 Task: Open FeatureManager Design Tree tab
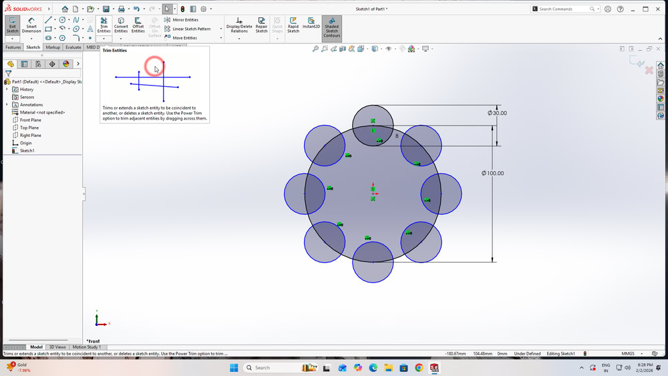(11, 64)
